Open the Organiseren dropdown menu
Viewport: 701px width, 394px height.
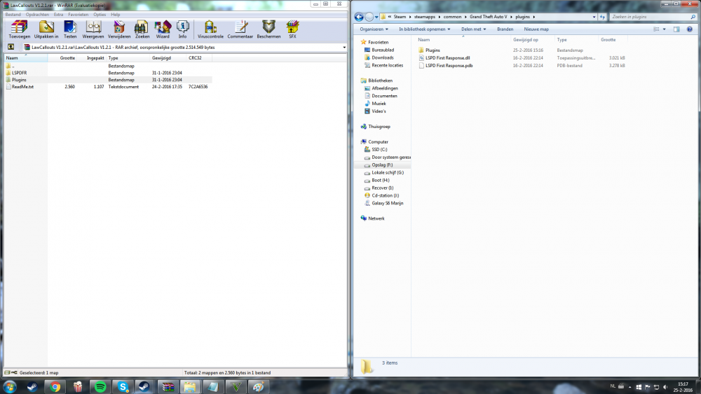tap(374, 29)
